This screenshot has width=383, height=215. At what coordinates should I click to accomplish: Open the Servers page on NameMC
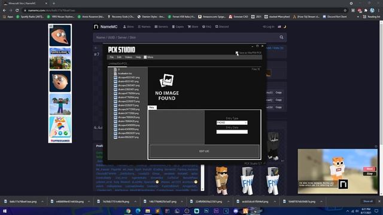click(x=161, y=26)
